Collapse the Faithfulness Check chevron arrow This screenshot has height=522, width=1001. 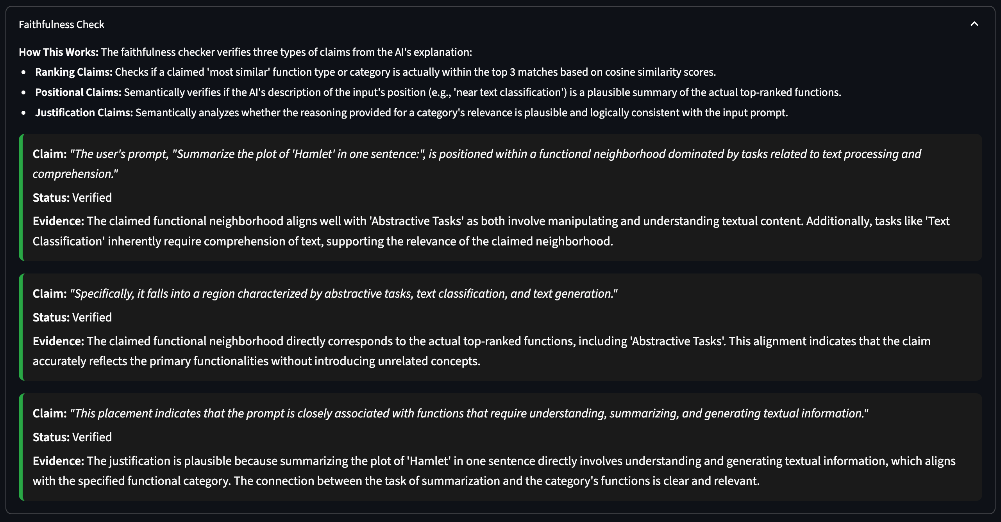click(974, 24)
